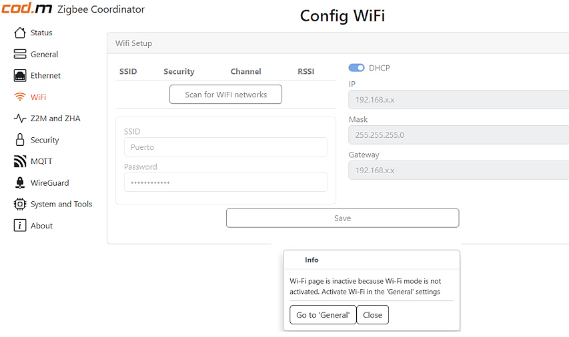Viewport: 569px width, 337px height.
Task: Click the Save button
Action: [343, 218]
